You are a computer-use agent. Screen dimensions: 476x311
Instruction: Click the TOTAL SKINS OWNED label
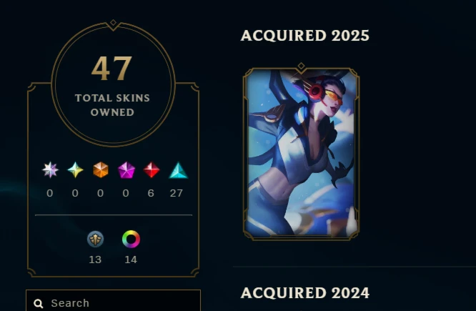[x=112, y=105]
